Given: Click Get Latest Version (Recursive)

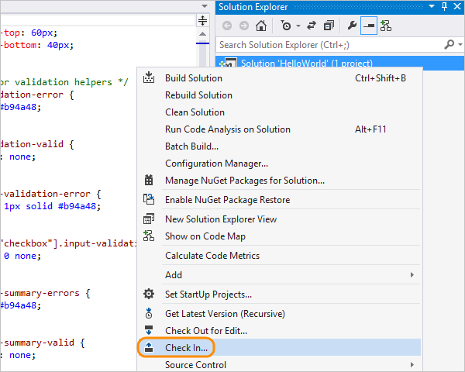Looking at the screenshot, I should (x=225, y=314).
